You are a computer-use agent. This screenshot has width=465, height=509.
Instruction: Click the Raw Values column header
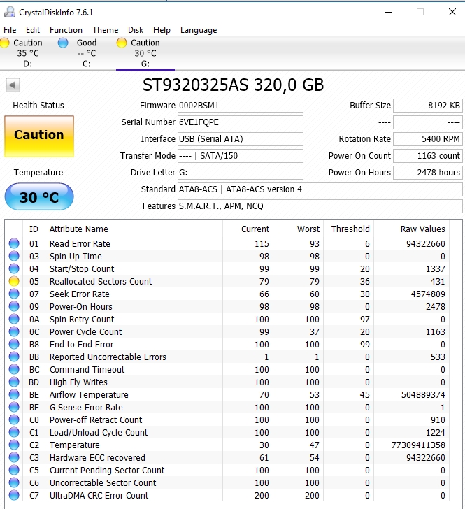pyautogui.click(x=422, y=229)
